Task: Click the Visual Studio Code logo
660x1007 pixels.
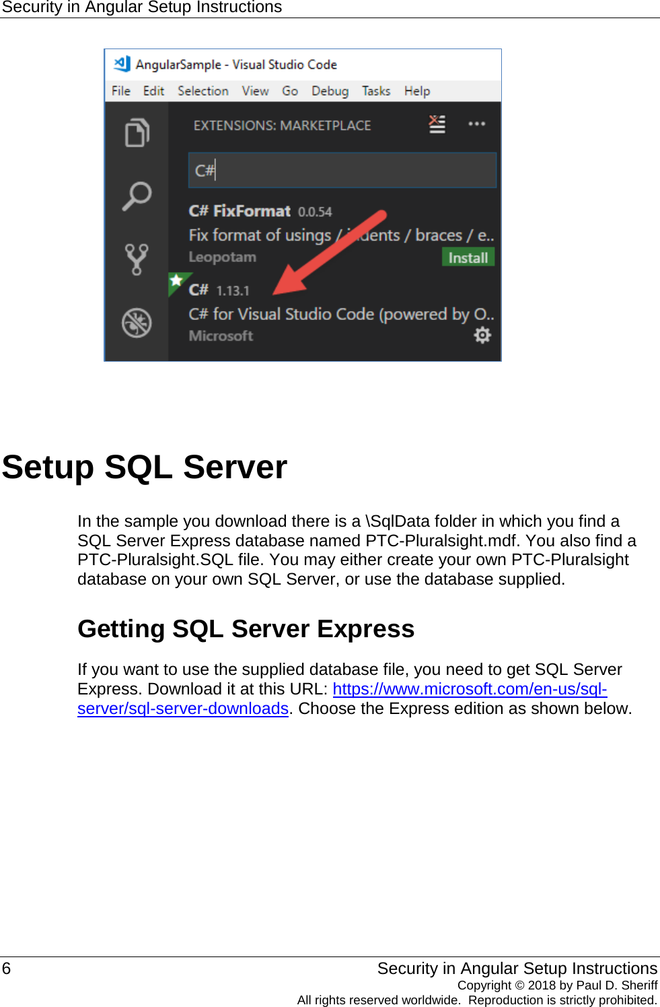Action: [121, 63]
